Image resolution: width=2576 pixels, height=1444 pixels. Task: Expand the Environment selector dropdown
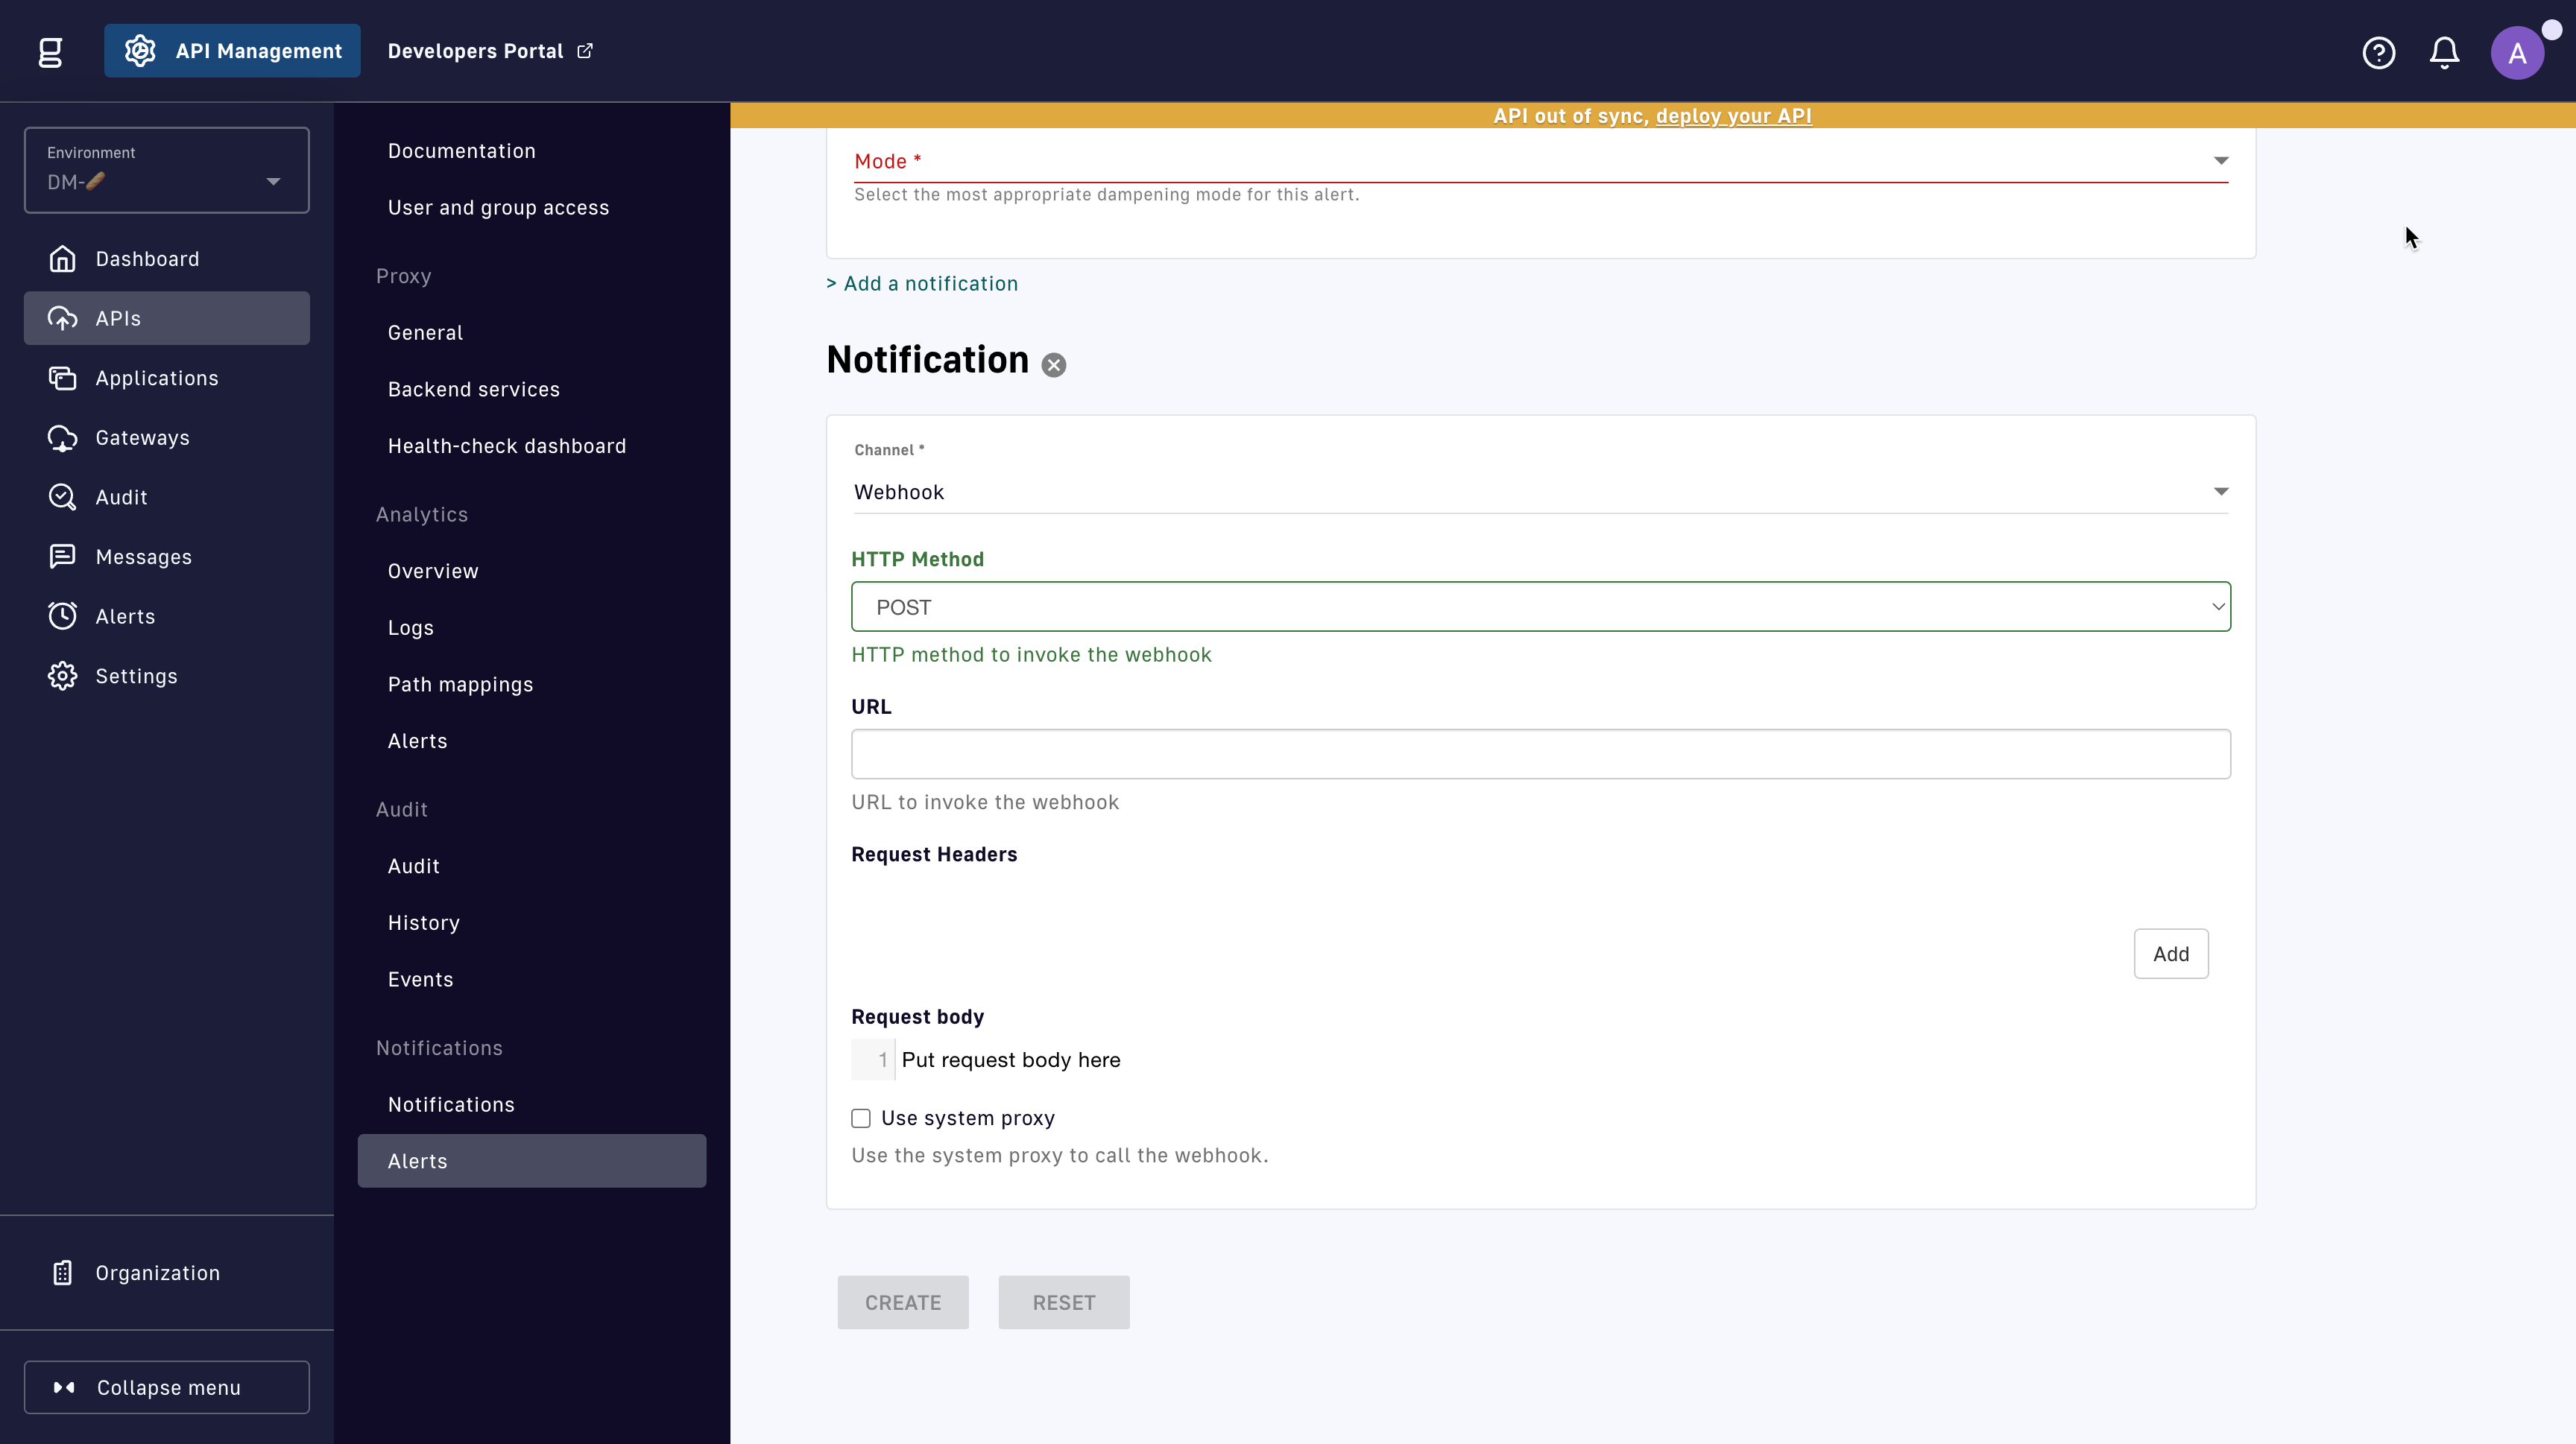(x=167, y=171)
